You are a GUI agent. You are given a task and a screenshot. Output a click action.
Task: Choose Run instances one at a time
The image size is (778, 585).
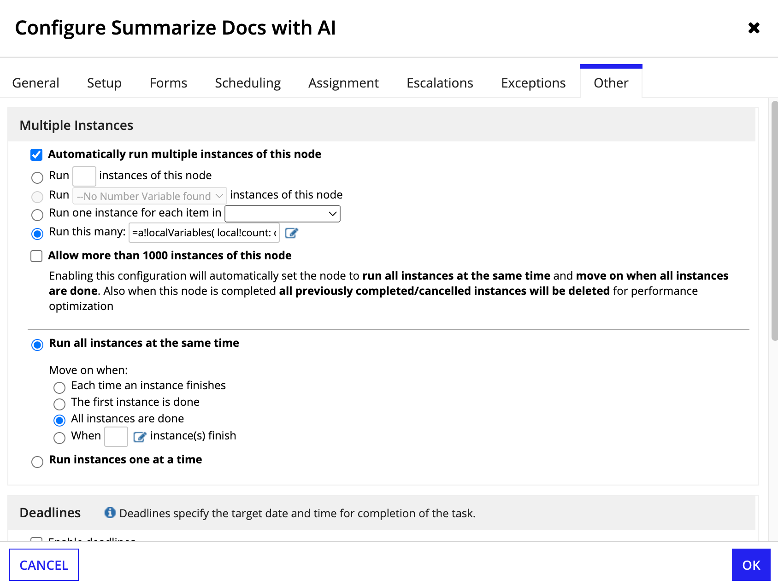tap(37, 462)
